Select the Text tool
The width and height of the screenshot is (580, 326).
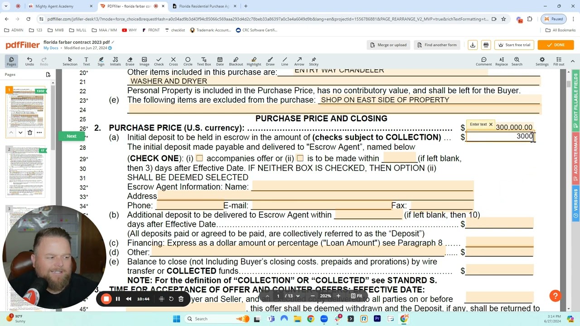(87, 61)
